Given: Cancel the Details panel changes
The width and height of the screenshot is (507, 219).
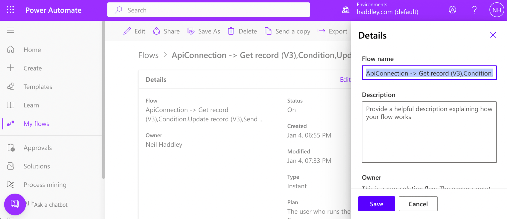Looking at the screenshot, I should click(x=418, y=204).
